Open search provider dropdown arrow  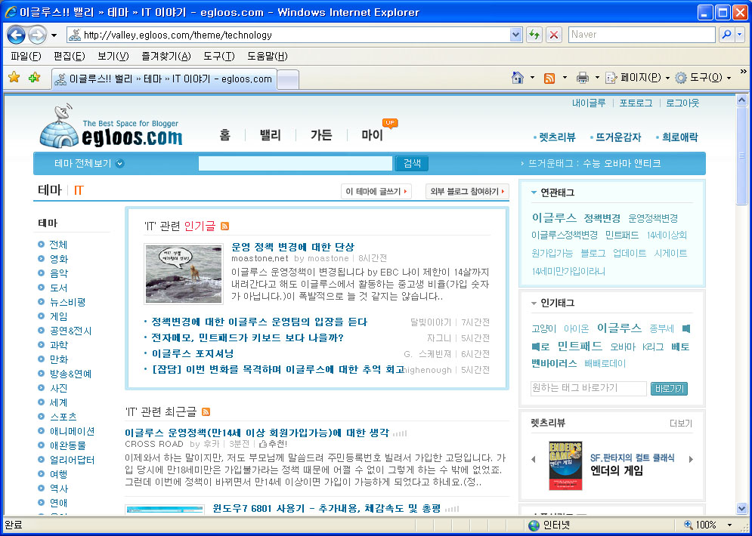point(740,35)
